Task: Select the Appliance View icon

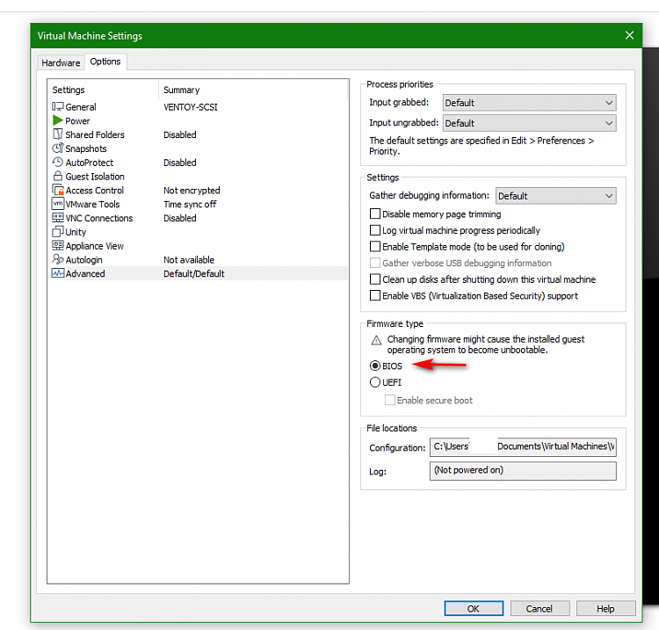Action: 58,245
